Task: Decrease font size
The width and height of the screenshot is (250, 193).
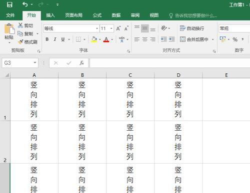Action: (126, 28)
